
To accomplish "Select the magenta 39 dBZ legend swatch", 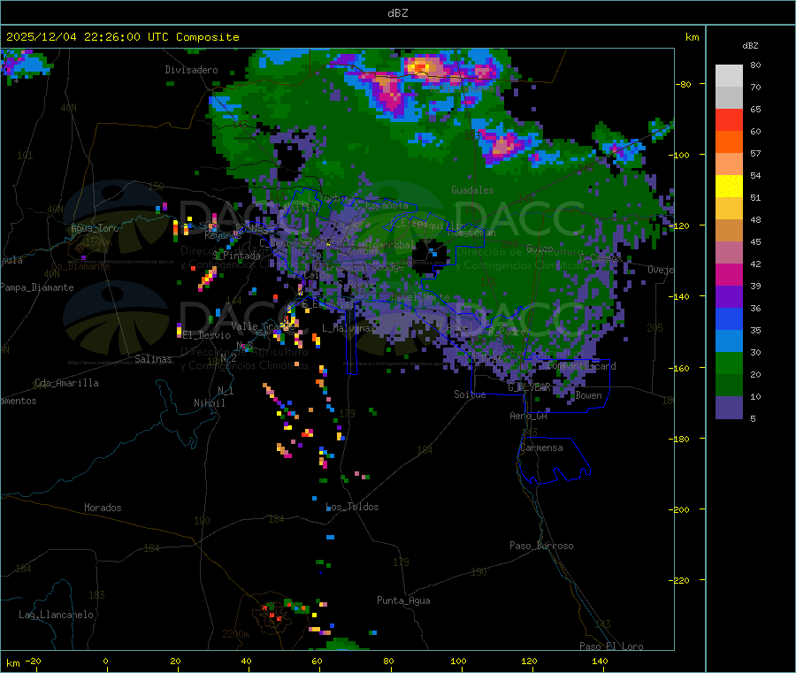I will [x=729, y=274].
